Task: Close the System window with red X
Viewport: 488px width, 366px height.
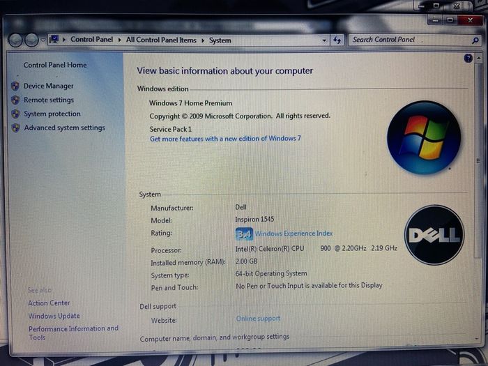Action: pos(470,20)
